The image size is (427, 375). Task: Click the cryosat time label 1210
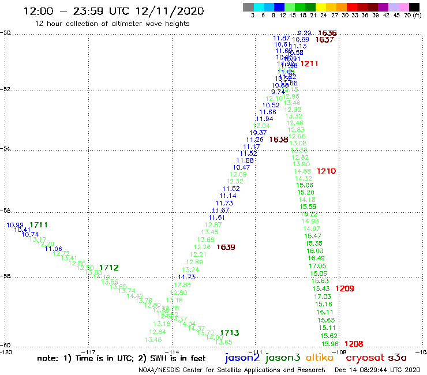coord(326,171)
